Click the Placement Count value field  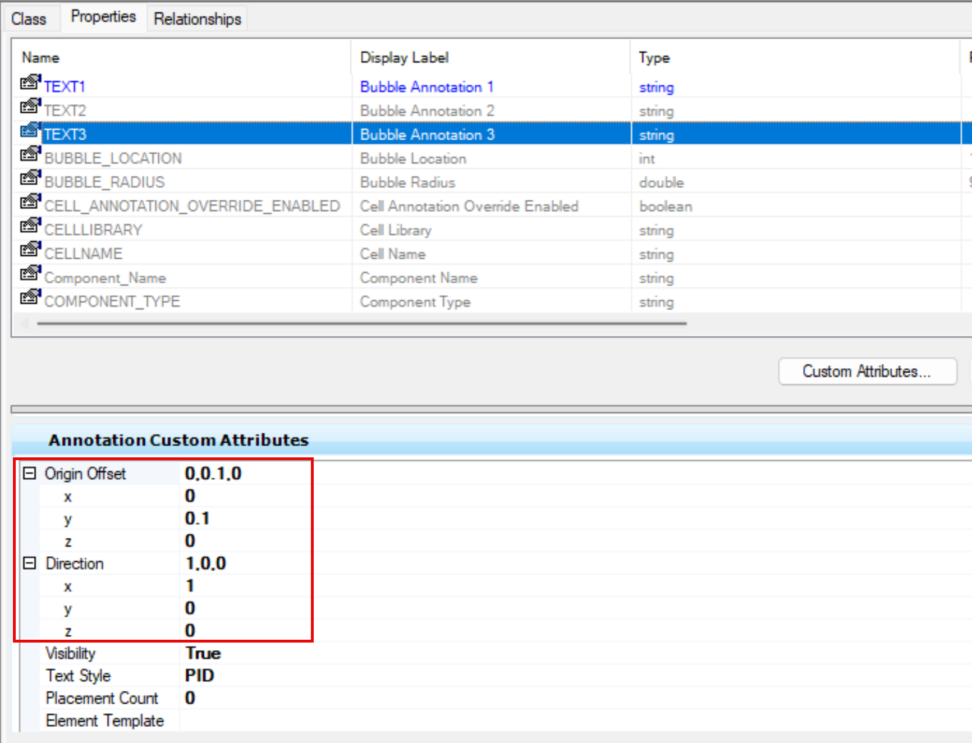(x=191, y=699)
